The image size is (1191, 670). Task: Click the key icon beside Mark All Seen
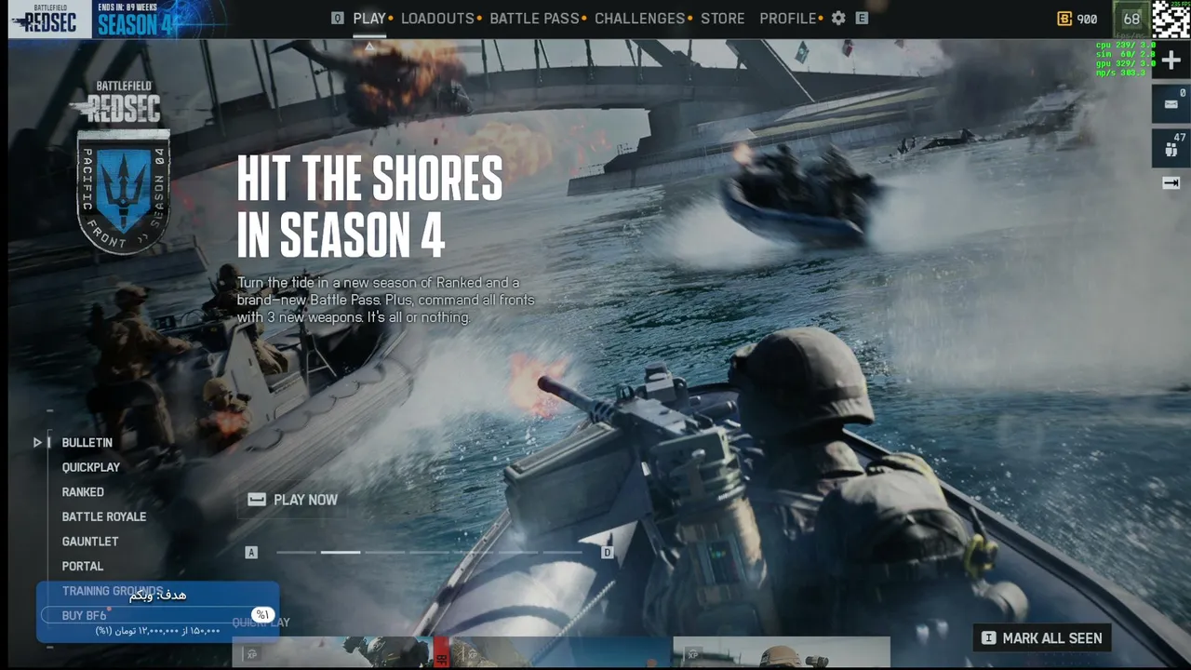point(988,638)
